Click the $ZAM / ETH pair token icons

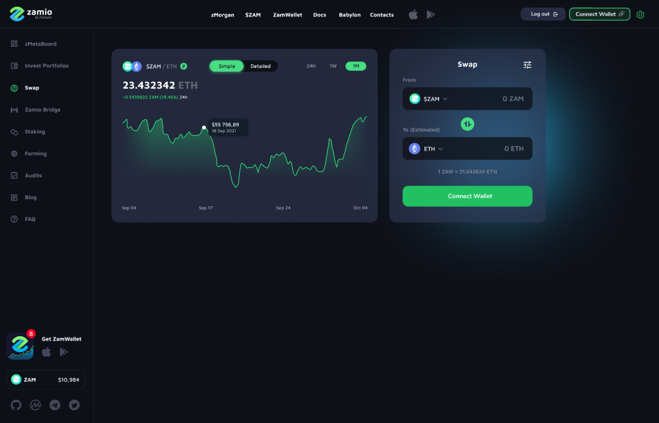click(132, 66)
